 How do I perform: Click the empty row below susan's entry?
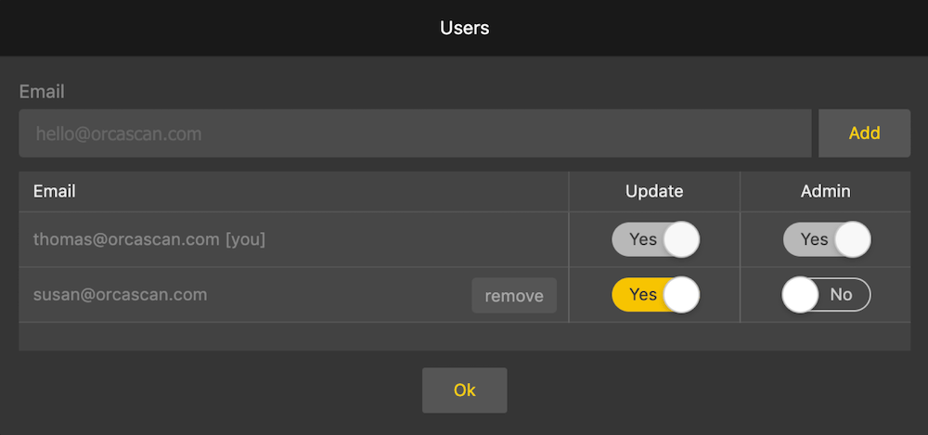[x=464, y=337]
